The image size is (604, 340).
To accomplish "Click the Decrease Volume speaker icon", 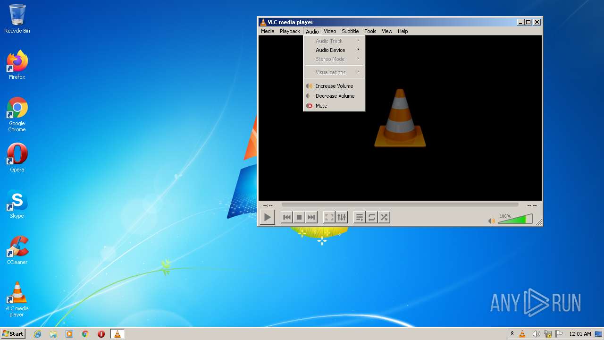I will pyautogui.click(x=308, y=96).
